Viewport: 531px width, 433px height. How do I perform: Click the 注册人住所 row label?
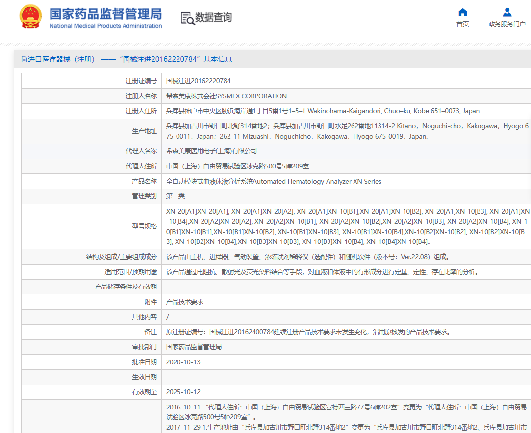141,111
